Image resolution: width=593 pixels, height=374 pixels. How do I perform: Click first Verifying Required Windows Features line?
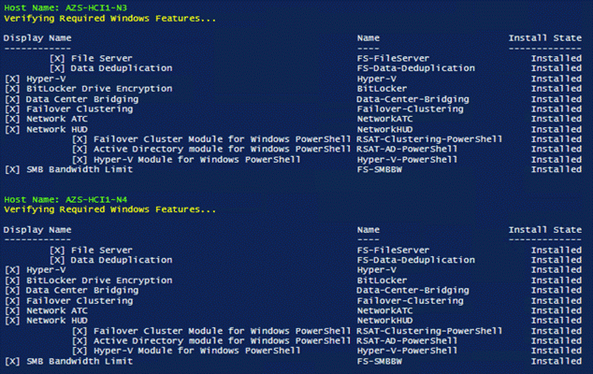(x=109, y=18)
